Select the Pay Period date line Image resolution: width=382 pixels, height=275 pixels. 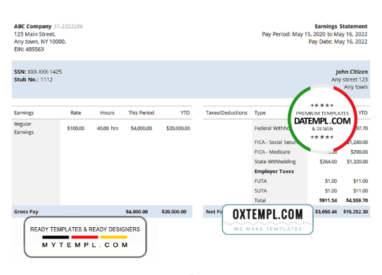click(x=314, y=34)
